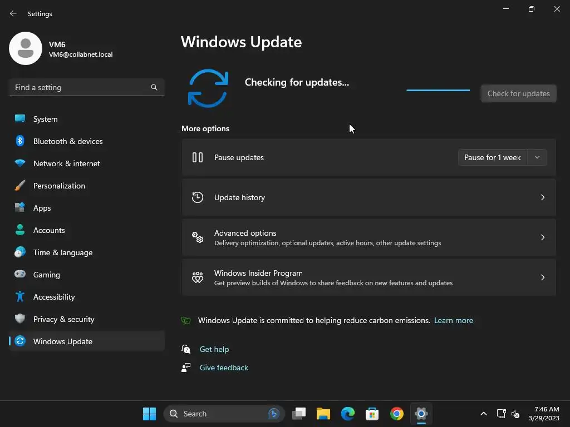Click the network status tray icon
Image resolution: width=570 pixels, height=427 pixels.
click(x=502, y=414)
